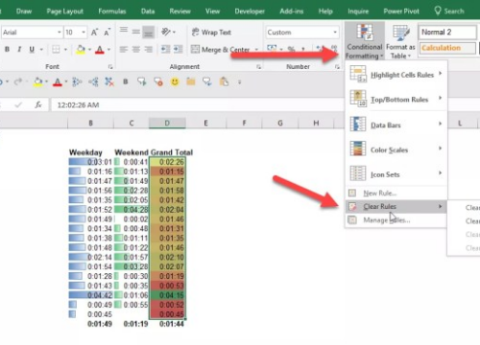
Task: Open Highlight Cells Rules submenu
Action: [396, 75]
